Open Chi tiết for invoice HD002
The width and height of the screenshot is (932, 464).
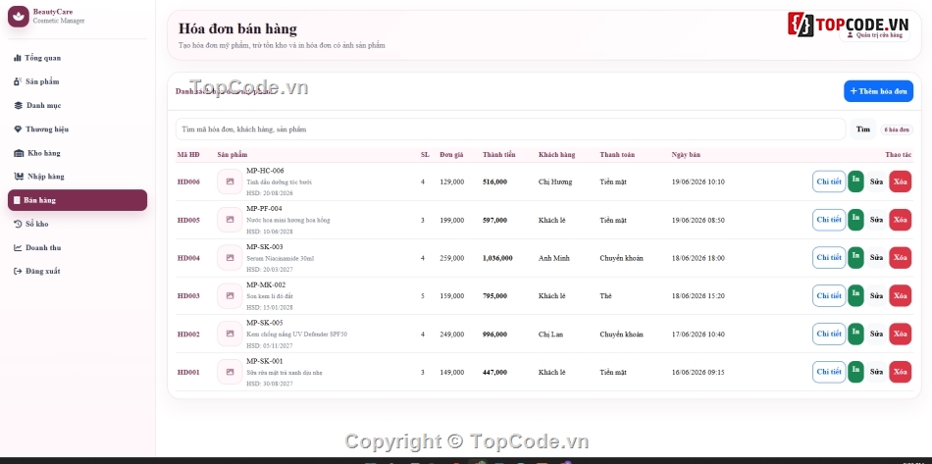click(x=829, y=334)
